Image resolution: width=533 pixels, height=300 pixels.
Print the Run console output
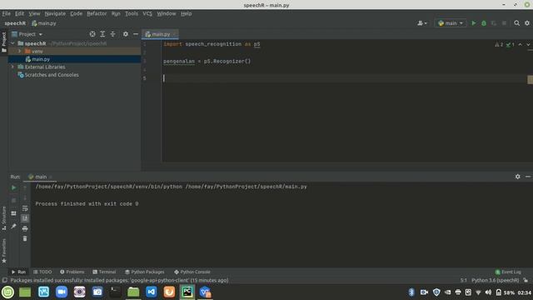pyautogui.click(x=25, y=228)
